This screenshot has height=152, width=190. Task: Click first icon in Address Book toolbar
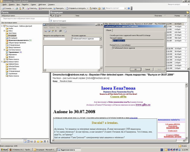pyautogui.click(x=45, y=31)
